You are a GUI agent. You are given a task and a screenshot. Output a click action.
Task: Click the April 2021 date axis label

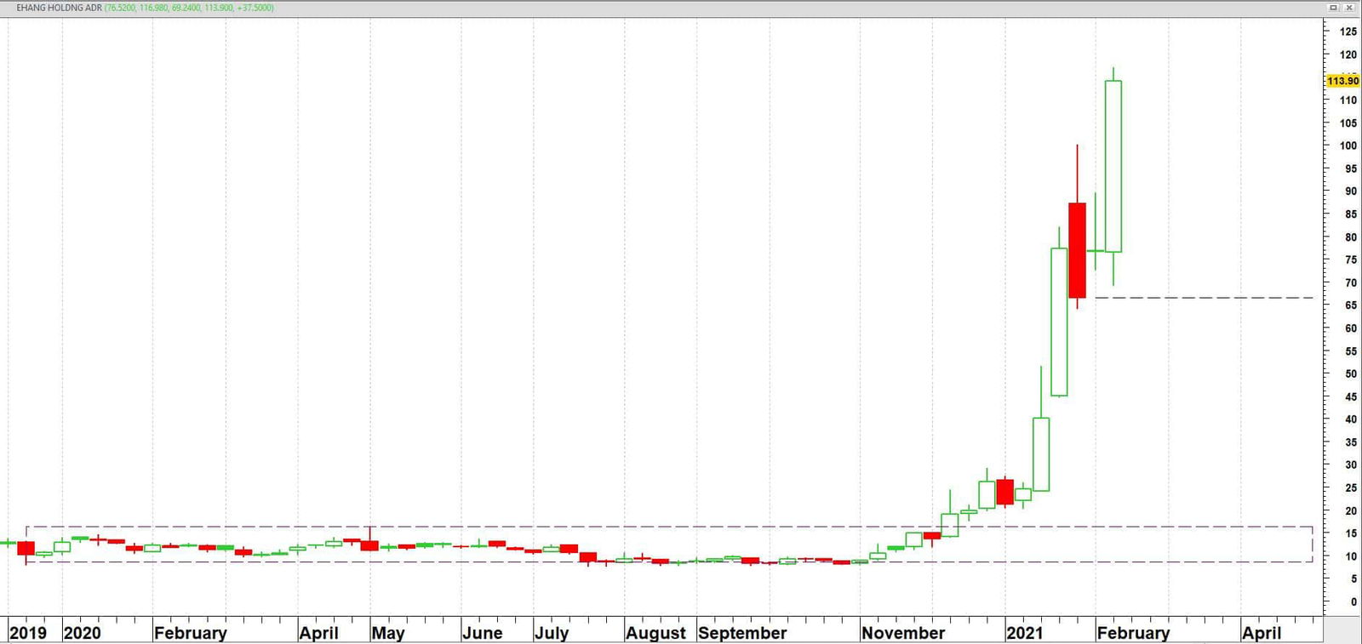1262,633
